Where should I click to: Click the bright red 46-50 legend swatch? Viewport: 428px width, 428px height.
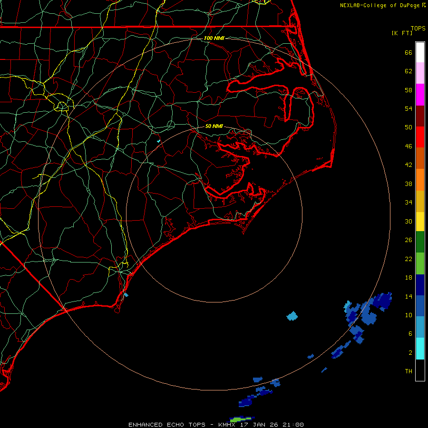point(420,137)
